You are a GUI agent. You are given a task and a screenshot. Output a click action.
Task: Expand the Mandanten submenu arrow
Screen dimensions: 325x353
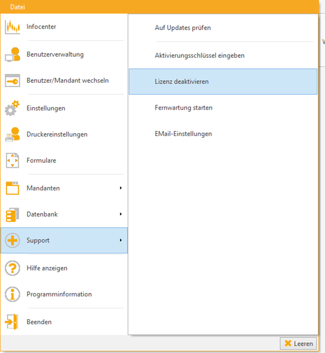[x=121, y=188]
